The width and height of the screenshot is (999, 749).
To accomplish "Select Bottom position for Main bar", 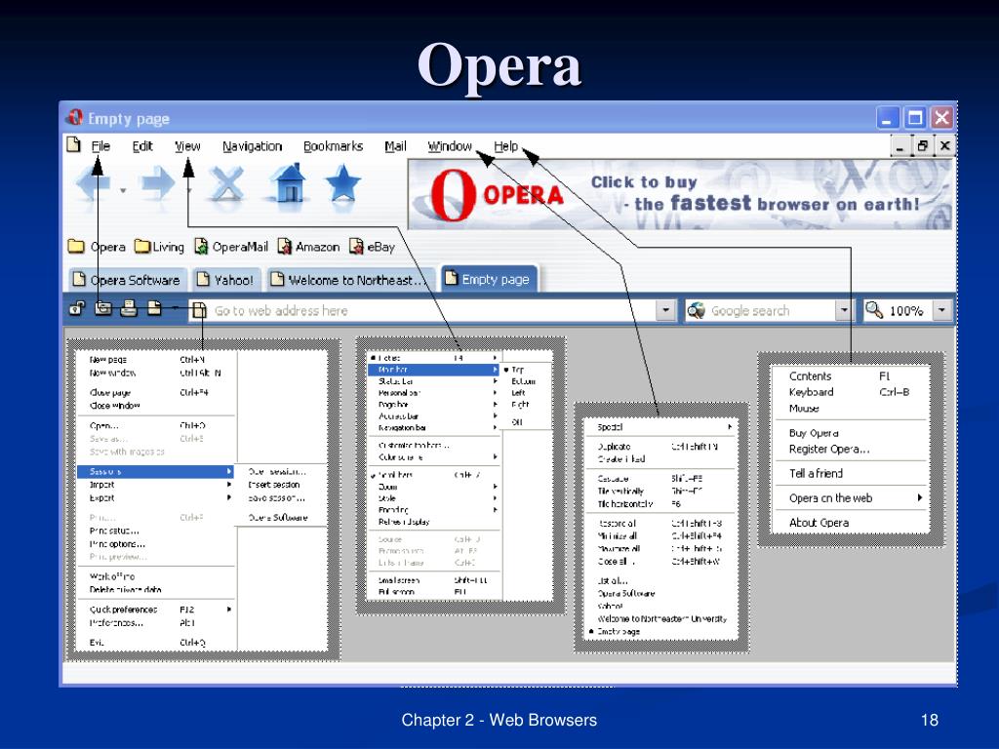I will pos(523,381).
